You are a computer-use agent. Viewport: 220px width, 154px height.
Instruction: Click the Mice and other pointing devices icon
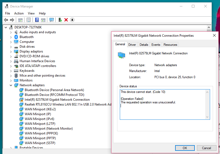(16, 76)
